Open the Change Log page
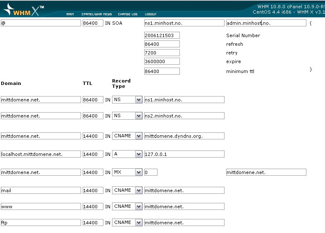Image resolution: width=325 pixels, height=233 pixels. pos(128,14)
